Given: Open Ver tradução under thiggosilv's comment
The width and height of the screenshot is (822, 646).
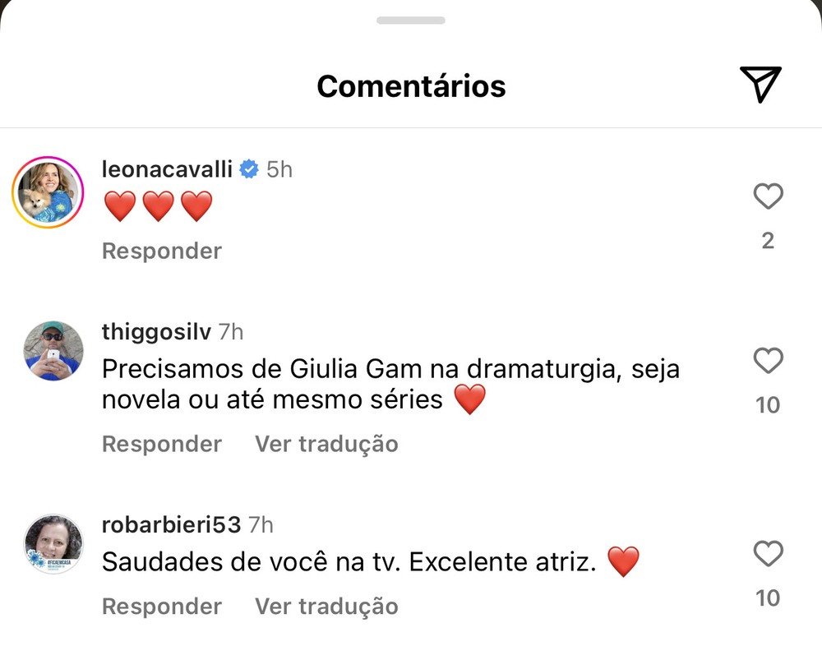Looking at the screenshot, I should (x=326, y=444).
